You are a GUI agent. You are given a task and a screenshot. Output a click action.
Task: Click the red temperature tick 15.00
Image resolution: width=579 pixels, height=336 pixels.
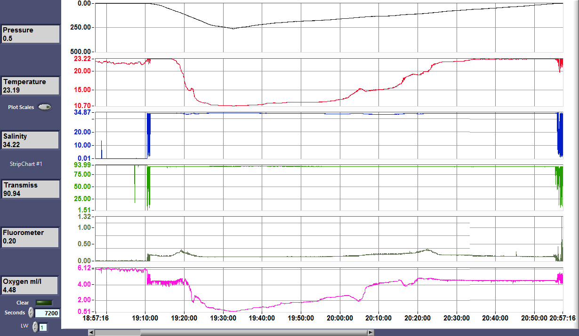[82, 90]
